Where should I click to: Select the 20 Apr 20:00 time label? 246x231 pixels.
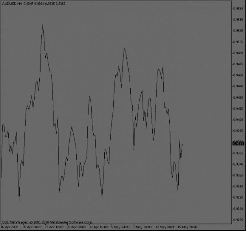[x=32, y=227]
